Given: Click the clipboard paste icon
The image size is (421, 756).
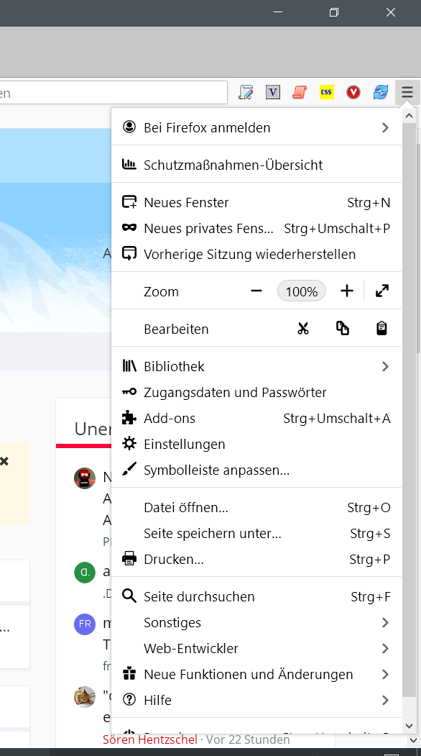Looking at the screenshot, I should 381,328.
